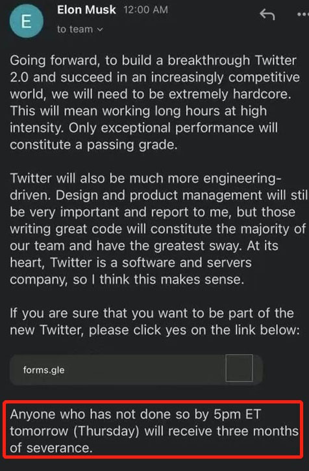The height and width of the screenshot is (471, 309).
Task: Tap the line 'new Twitter, please click yes'
Action: pos(154,330)
